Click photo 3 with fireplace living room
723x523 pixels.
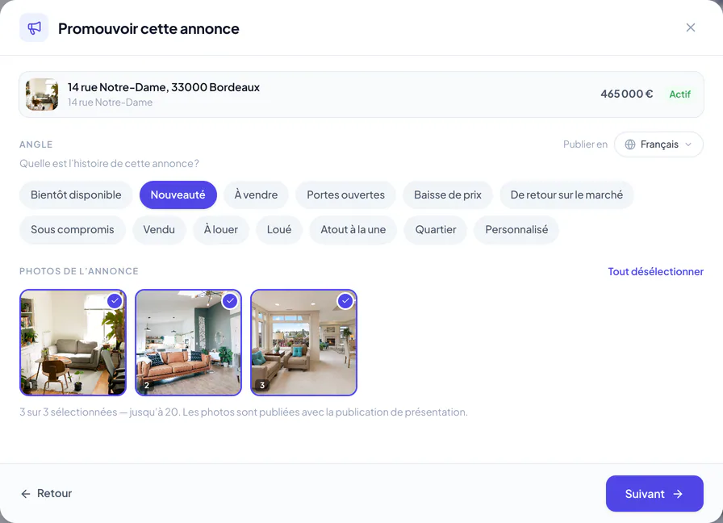point(303,343)
